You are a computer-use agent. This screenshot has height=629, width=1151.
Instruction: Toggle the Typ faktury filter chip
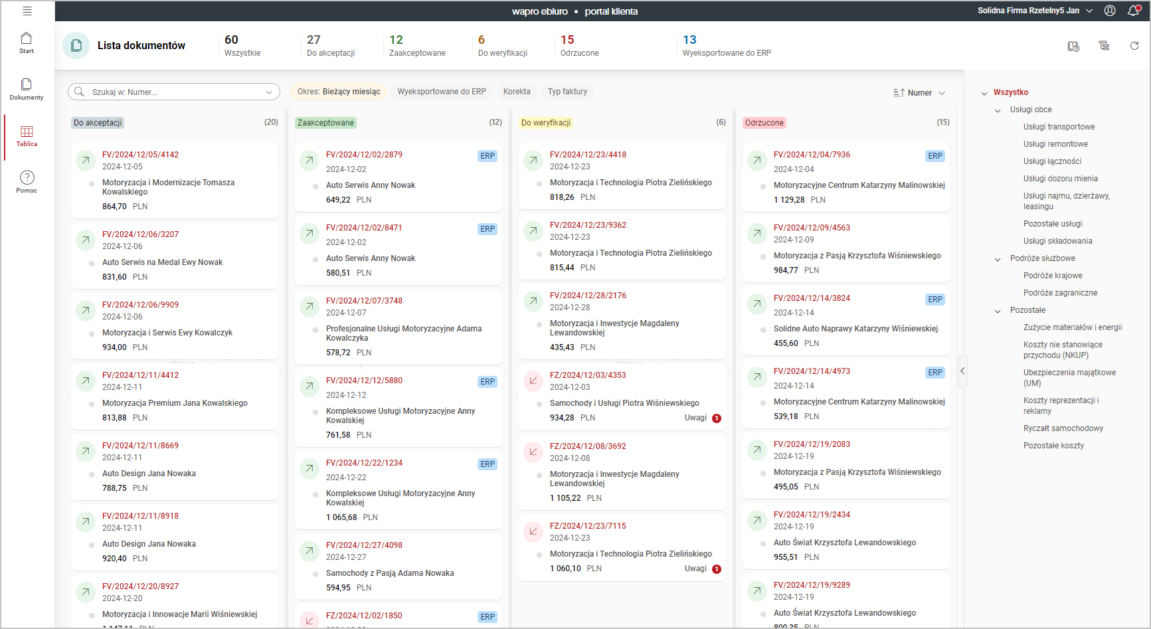pos(567,92)
